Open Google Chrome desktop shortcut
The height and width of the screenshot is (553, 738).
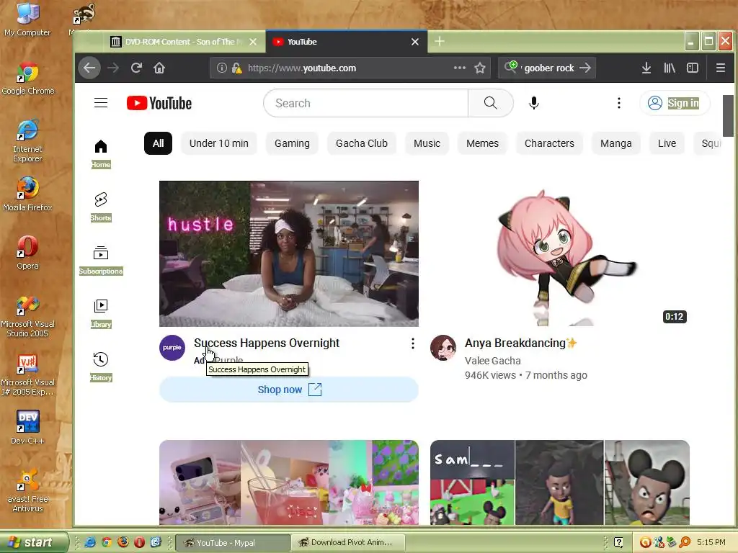[28, 78]
